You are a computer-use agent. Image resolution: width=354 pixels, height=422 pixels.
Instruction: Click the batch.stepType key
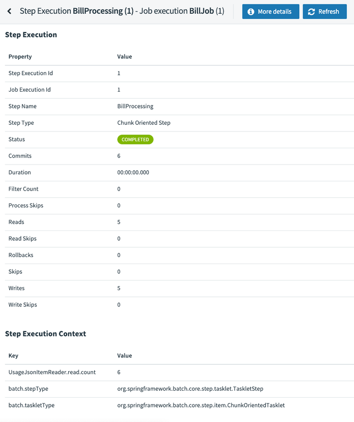(x=28, y=389)
